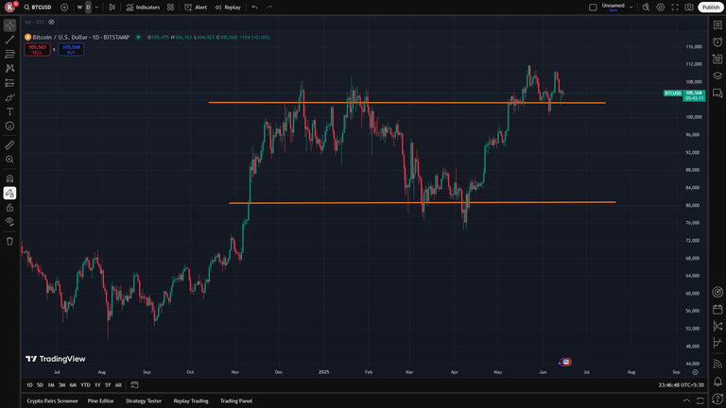Toggle the magnet mode tool
The height and width of the screenshot is (408, 726).
9,178
